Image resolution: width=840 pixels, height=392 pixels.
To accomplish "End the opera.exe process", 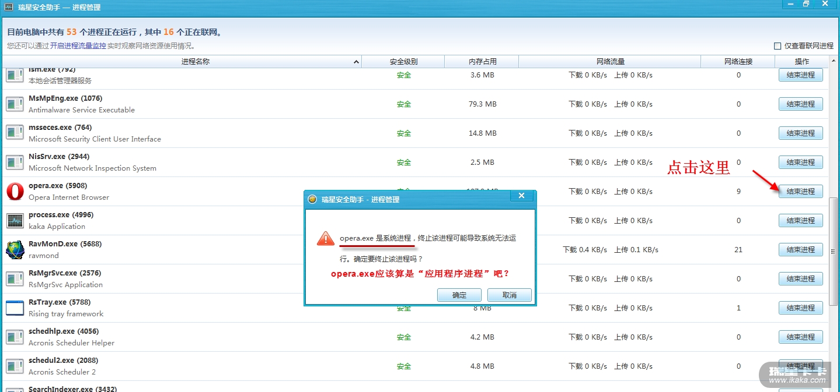I will click(801, 191).
